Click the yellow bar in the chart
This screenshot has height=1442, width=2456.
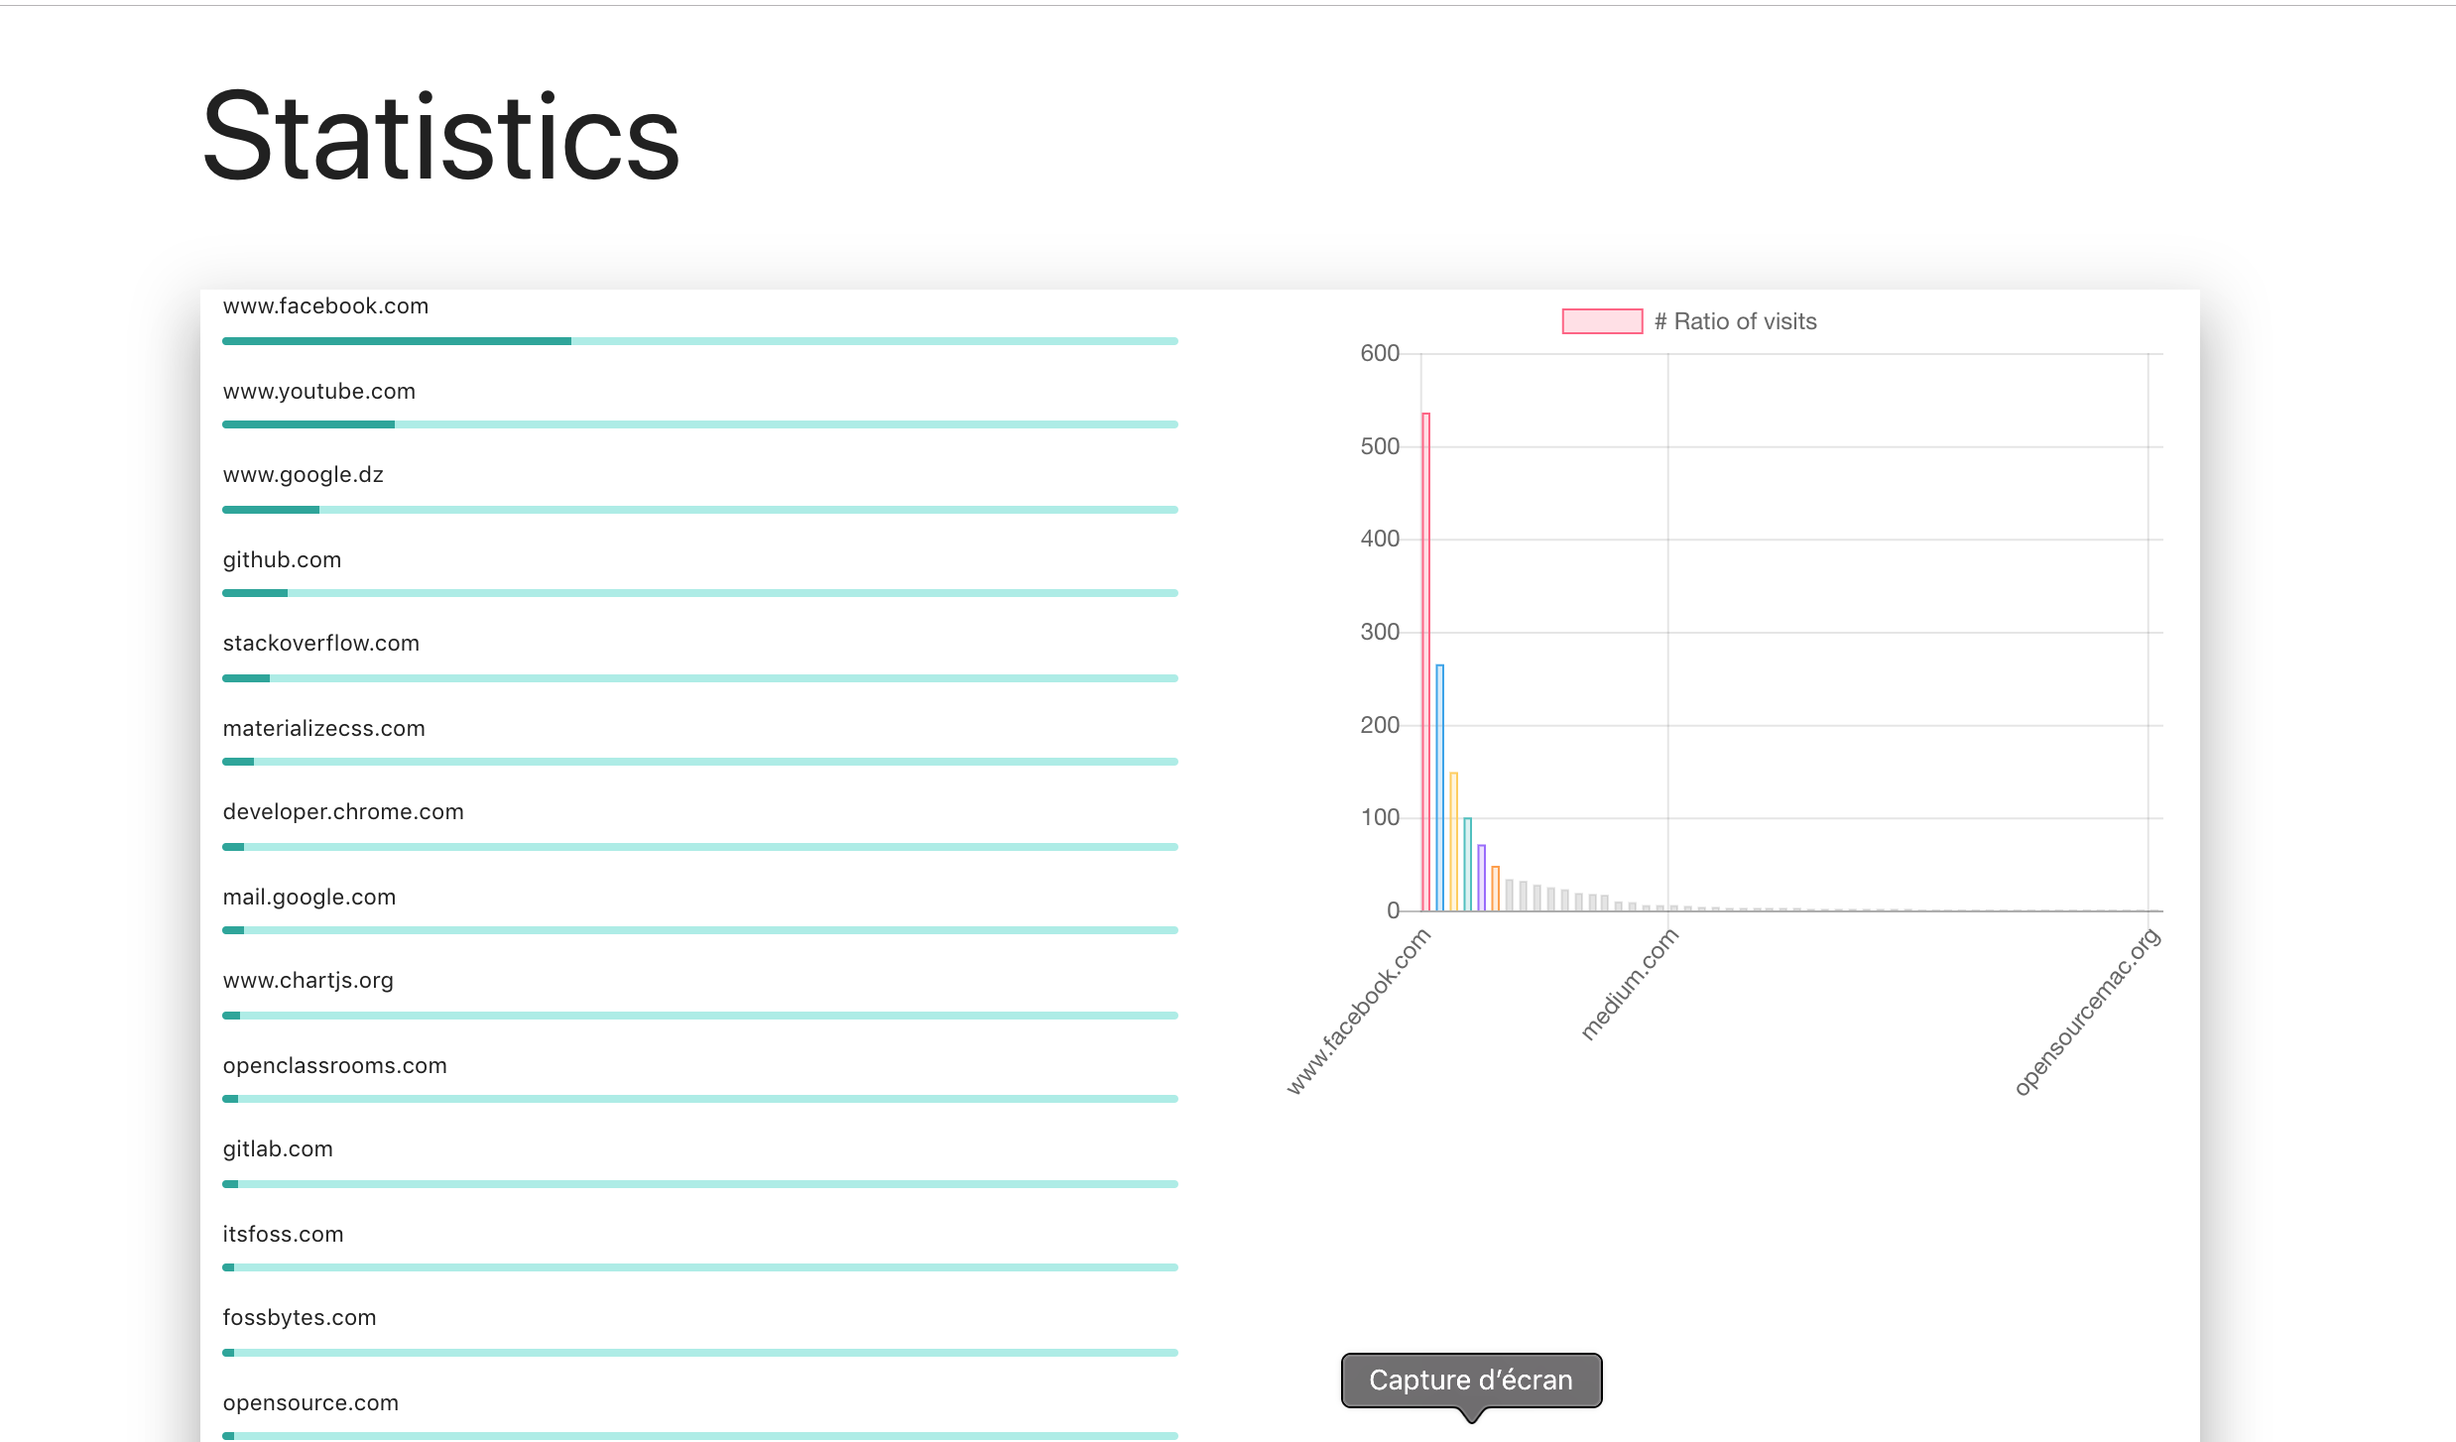[1453, 841]
